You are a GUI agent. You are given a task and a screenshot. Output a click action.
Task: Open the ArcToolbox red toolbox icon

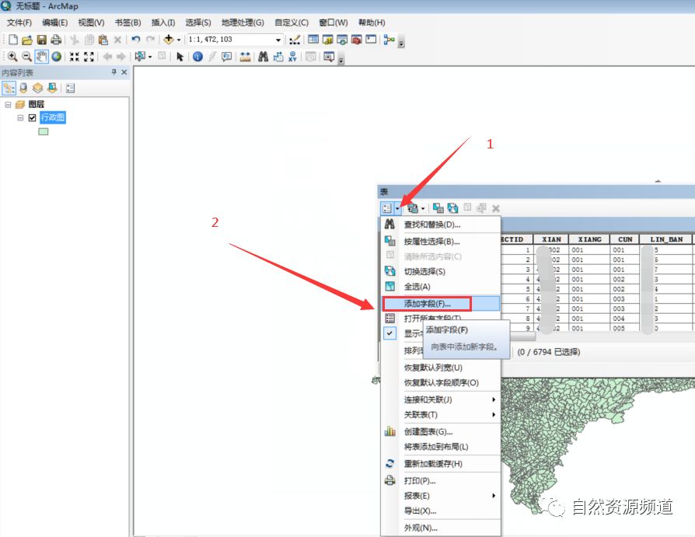click(356, 40)
